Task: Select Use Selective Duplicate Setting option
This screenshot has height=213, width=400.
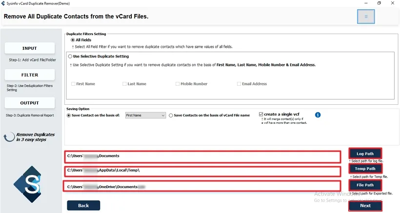Action: tap(70, 57)
